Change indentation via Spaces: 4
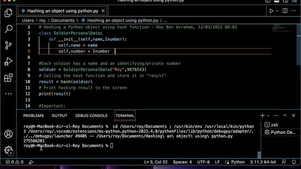This screenshot has height=169, width=301. point(182,162)
